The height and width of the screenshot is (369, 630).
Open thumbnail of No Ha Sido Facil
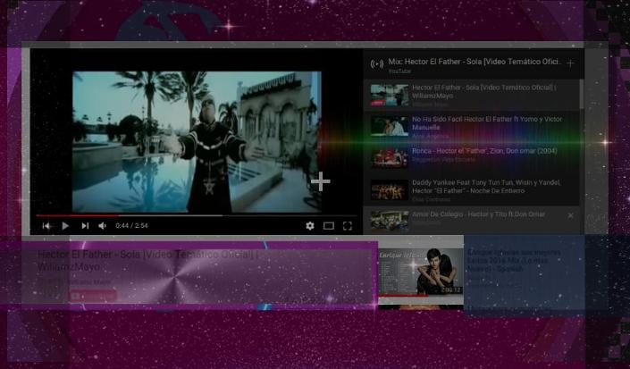pyautogui.click(x=390, y=127)
